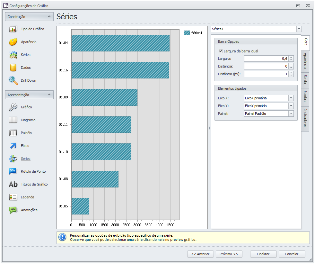Click the Distância (px) input field
Screen dimensions: 315x264
coord(267,74)
